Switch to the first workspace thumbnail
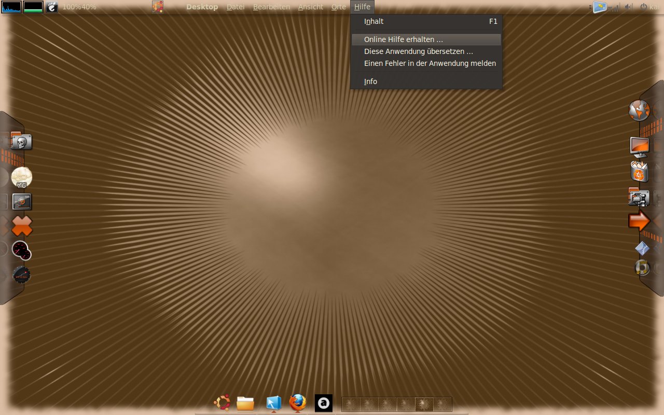The height and width of the screenshot is (415, 664). click(x=351, y=404)
